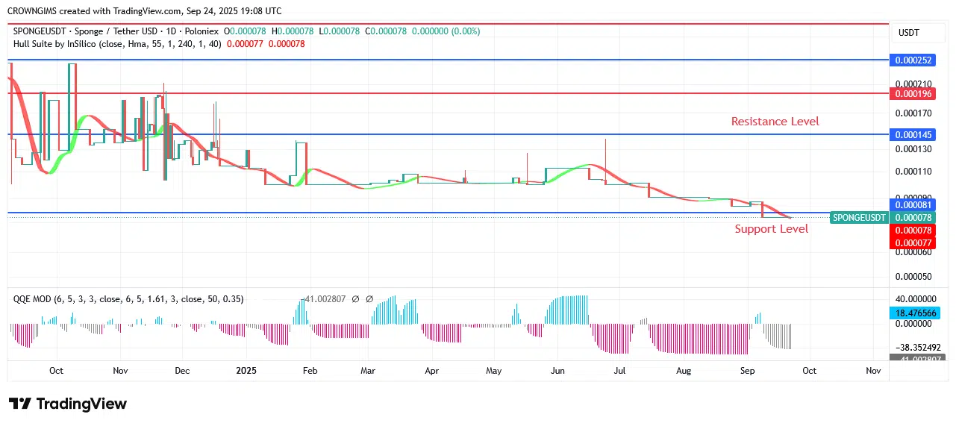Click the blue 0.000252 price label

pyautogui.click(x=914, y=60)
